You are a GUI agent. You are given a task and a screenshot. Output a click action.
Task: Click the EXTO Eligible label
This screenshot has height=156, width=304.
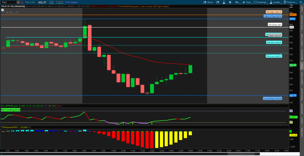tap(71, 2)
